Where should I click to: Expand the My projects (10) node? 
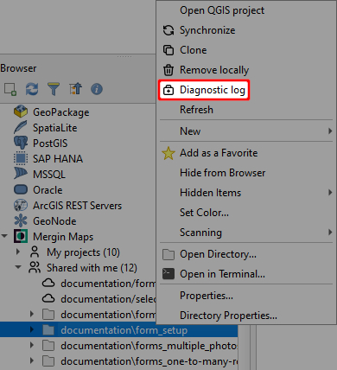18,252
